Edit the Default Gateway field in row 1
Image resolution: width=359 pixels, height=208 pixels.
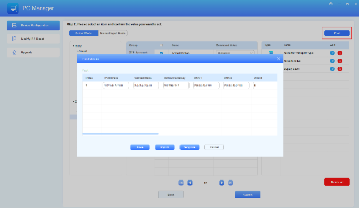click(x=176, y=86)
